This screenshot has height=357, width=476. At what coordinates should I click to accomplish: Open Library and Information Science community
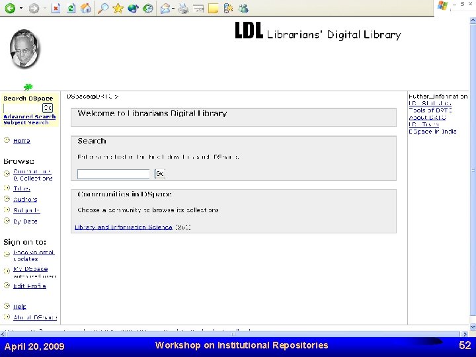(124, 227)
